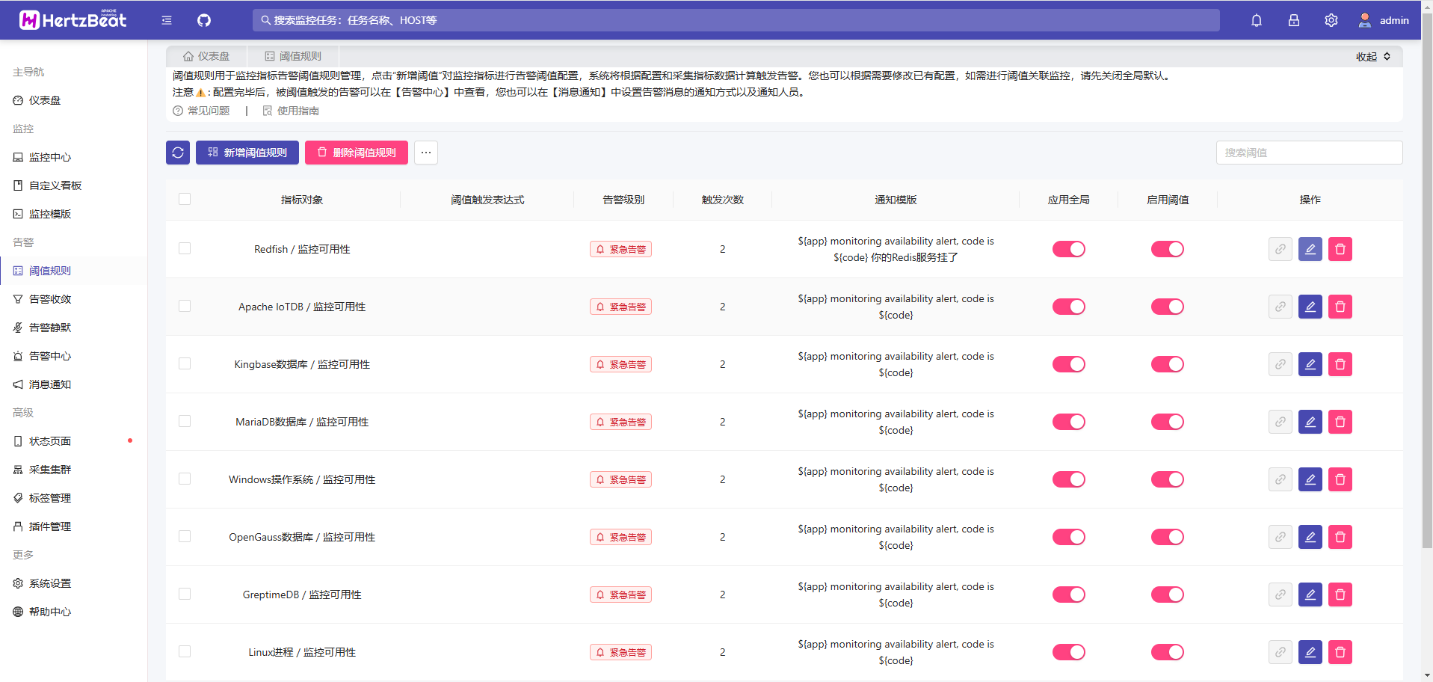Screen dimensions: 1433x682
Task: Disable 应用全局 toggle for Redfish rule
Action: click(x=1068, y=249)
